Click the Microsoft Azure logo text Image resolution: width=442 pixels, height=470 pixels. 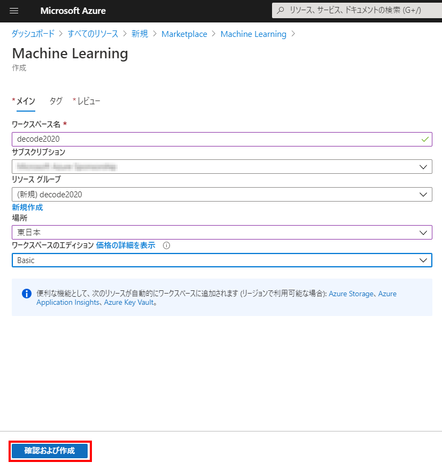[73, 11]
